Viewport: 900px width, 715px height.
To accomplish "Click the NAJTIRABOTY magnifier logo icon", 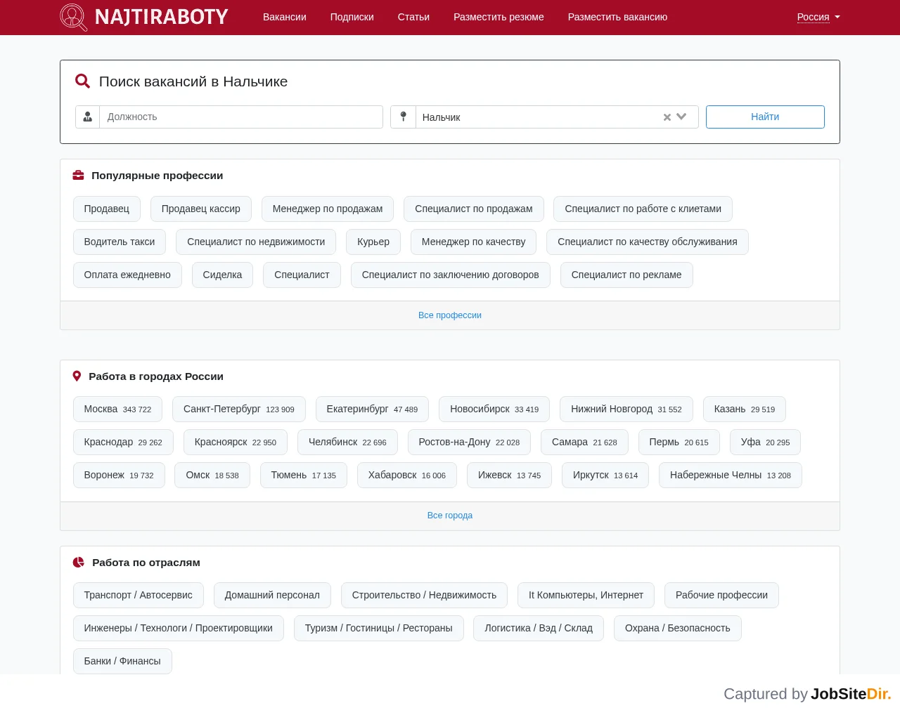I will pyautogui.click(x=74, y=17).
